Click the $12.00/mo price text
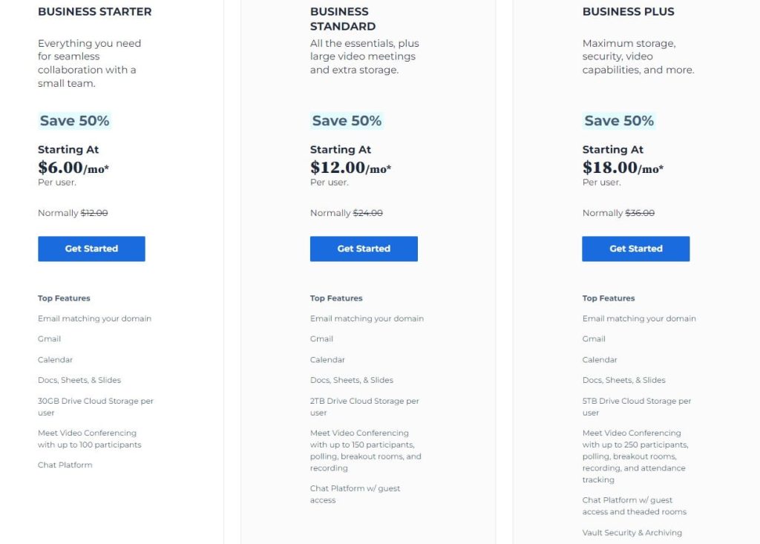This screenshot has height=544, width=760. click(350, 168)
